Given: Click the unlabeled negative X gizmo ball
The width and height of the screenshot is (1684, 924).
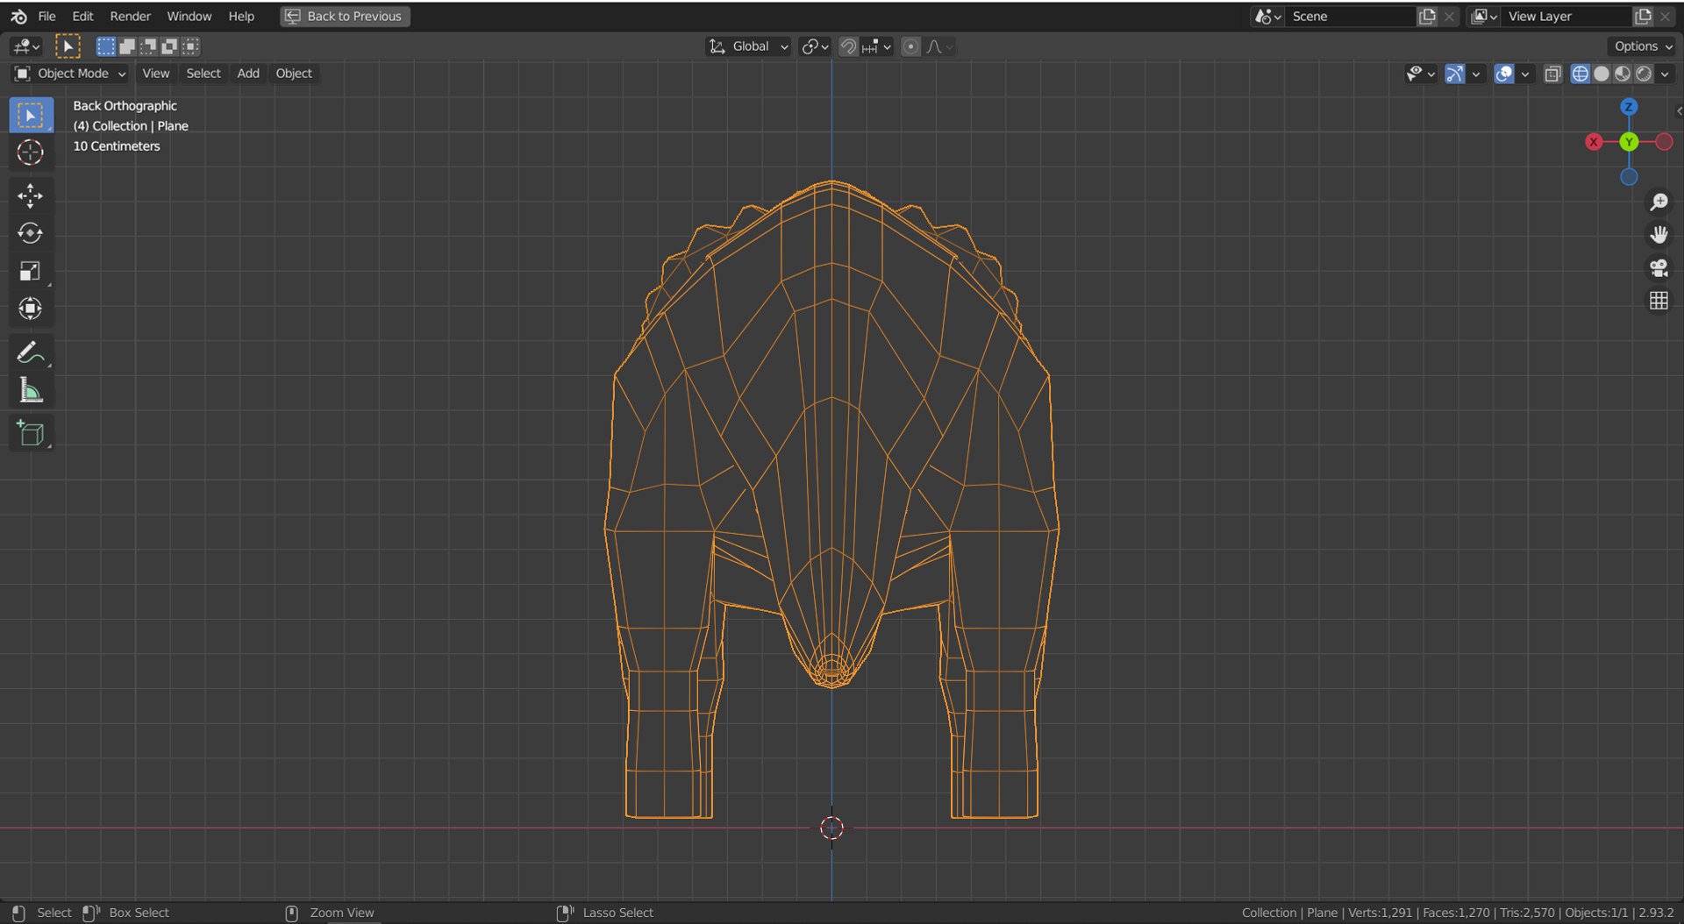Looking at the screenshot, I should (1664, 142).
